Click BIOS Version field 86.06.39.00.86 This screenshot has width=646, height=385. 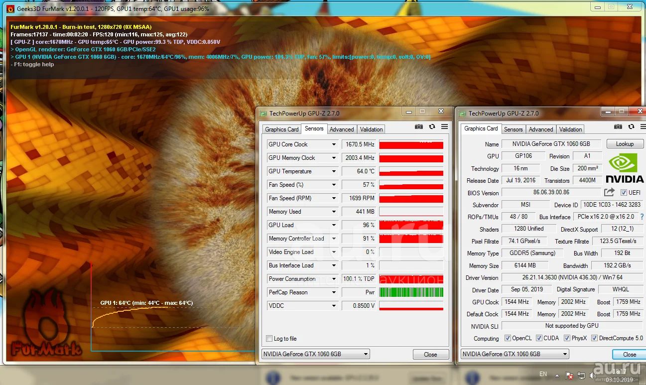(x=551, y=192)
